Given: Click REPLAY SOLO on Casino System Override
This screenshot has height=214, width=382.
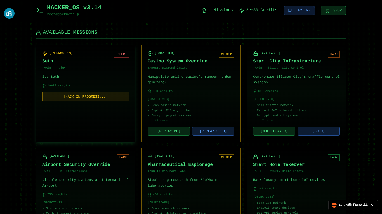Looking at the screenshot, I should click(x=213, y=131).
